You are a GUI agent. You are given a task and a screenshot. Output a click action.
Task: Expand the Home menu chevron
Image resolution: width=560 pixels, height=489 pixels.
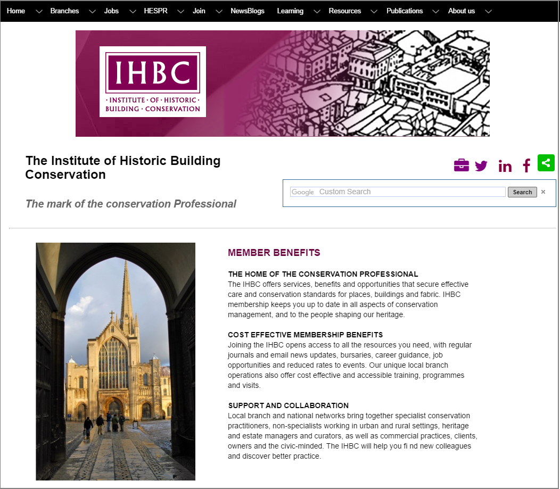click(x=38, y=12)
